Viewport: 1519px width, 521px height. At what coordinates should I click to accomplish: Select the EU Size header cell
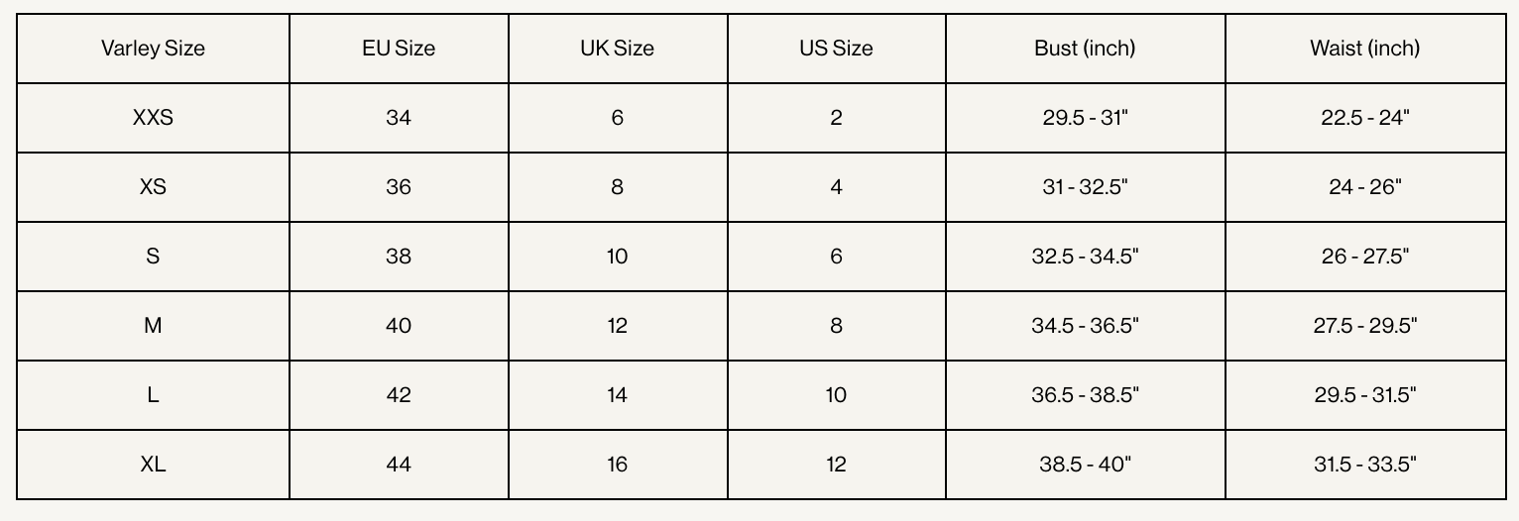(x=399, y=49)
